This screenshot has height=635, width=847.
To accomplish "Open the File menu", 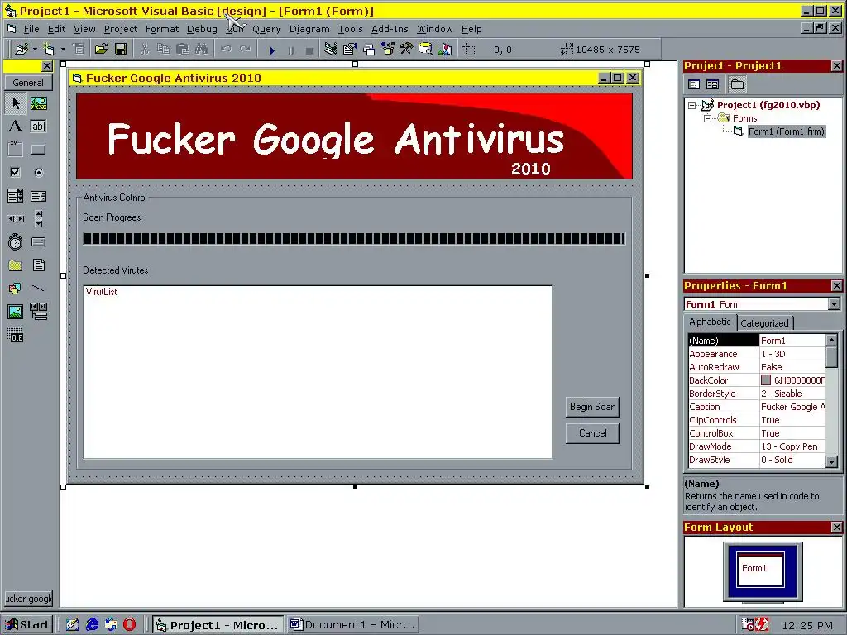I will (x=31, y=29).
